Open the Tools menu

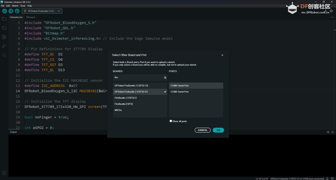click(x=23, y=6)
